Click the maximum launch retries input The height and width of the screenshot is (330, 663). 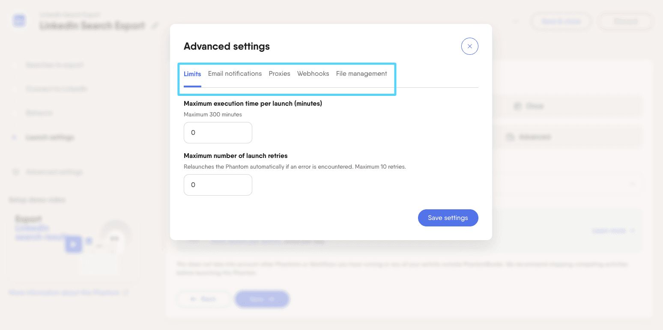tap(218, 185)
